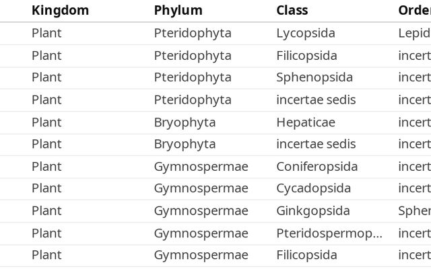431x269 pixels.
Task: Select the Lycopsida class cell
Action: [x=305, y=33]
